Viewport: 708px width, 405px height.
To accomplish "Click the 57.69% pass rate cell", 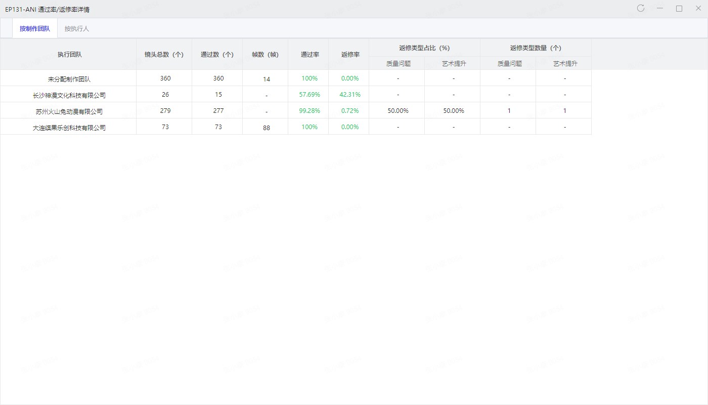I will (x=309, y=95).
